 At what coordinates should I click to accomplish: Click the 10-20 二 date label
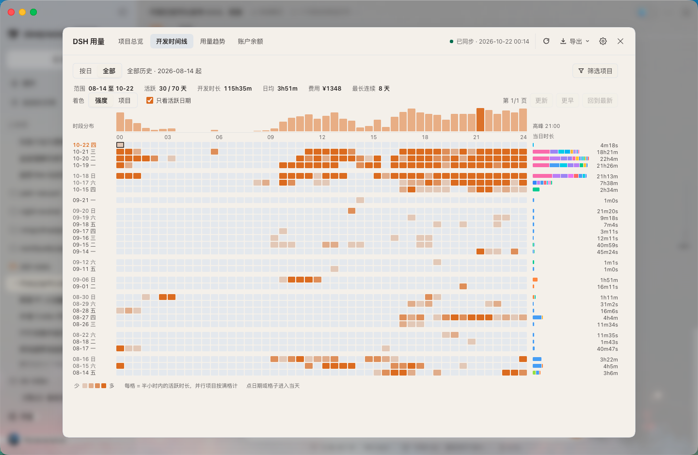pyautogui.click(x=84, y=158)
